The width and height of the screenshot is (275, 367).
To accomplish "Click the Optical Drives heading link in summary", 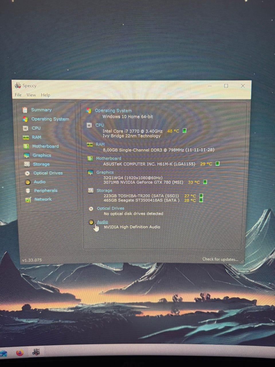I will coord(111,208).
